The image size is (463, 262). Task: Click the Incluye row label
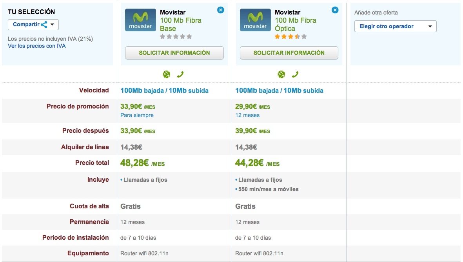click(98, 179)
